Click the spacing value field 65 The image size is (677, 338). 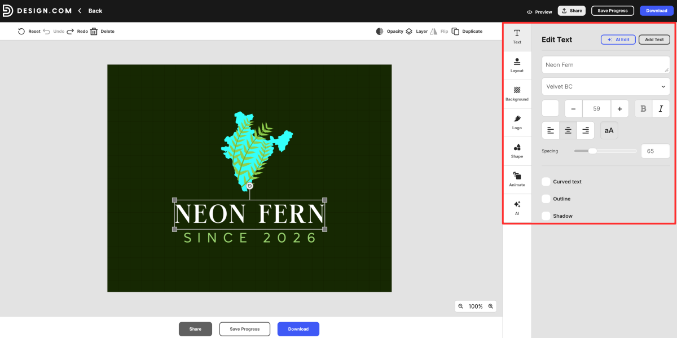655,151
